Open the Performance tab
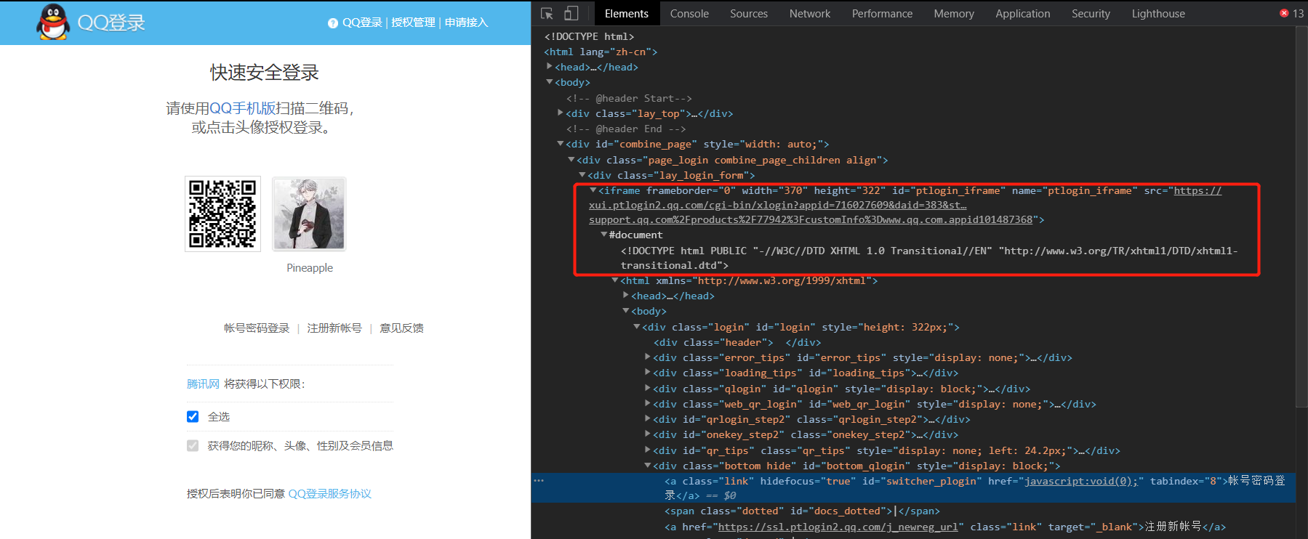This screenshot has width=1308, height=539. (882, 13)
